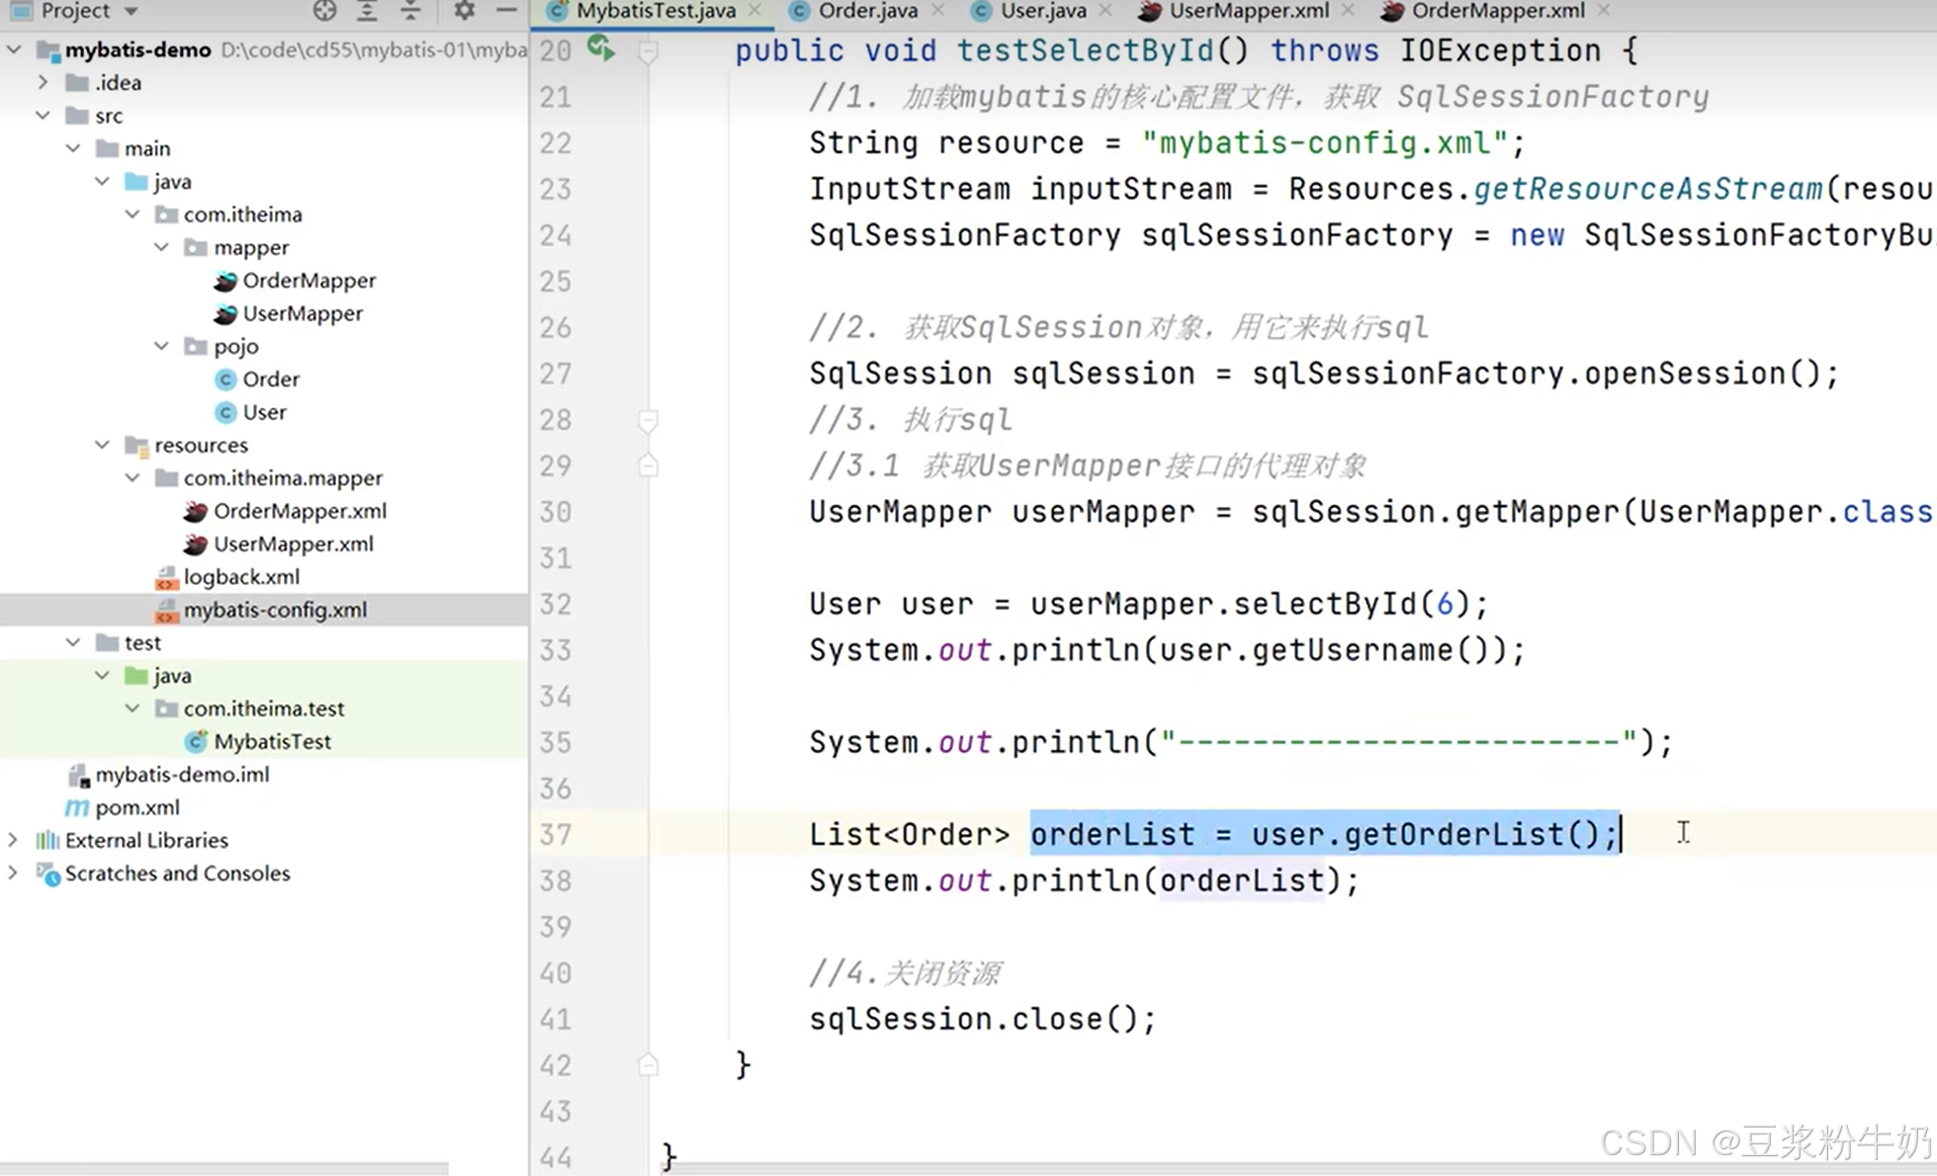
Task: Click Expand All icon in Project panel
Action: click(x=367, y=11)
